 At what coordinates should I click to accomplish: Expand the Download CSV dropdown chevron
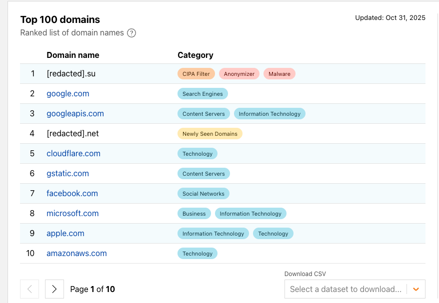pyautogui.click(x=415, y=289)
